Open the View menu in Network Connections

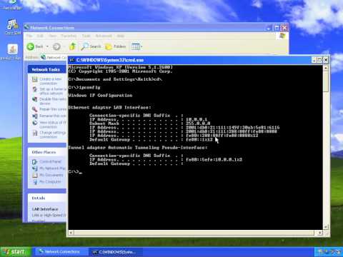coord(53,36)
